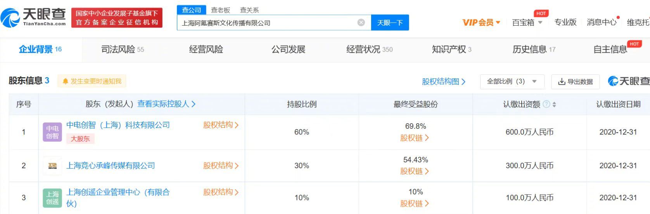
Task: Click 上海竞心承峰传媒 logo thumbnail
Action: tap(52, 166)
